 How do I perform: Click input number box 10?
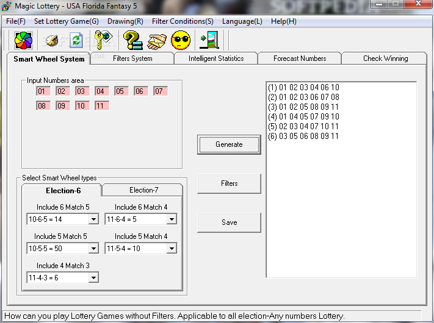coord(82,106)
